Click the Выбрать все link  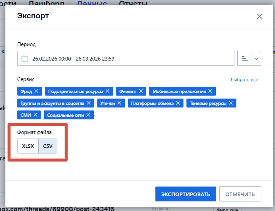coord(245,79)
